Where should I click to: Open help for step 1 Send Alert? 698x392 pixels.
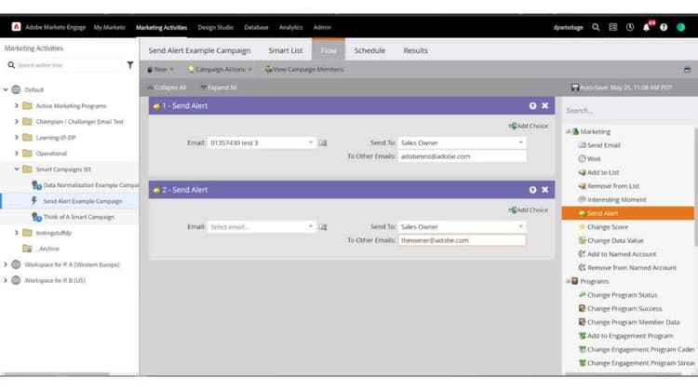(x=533, y=106)
